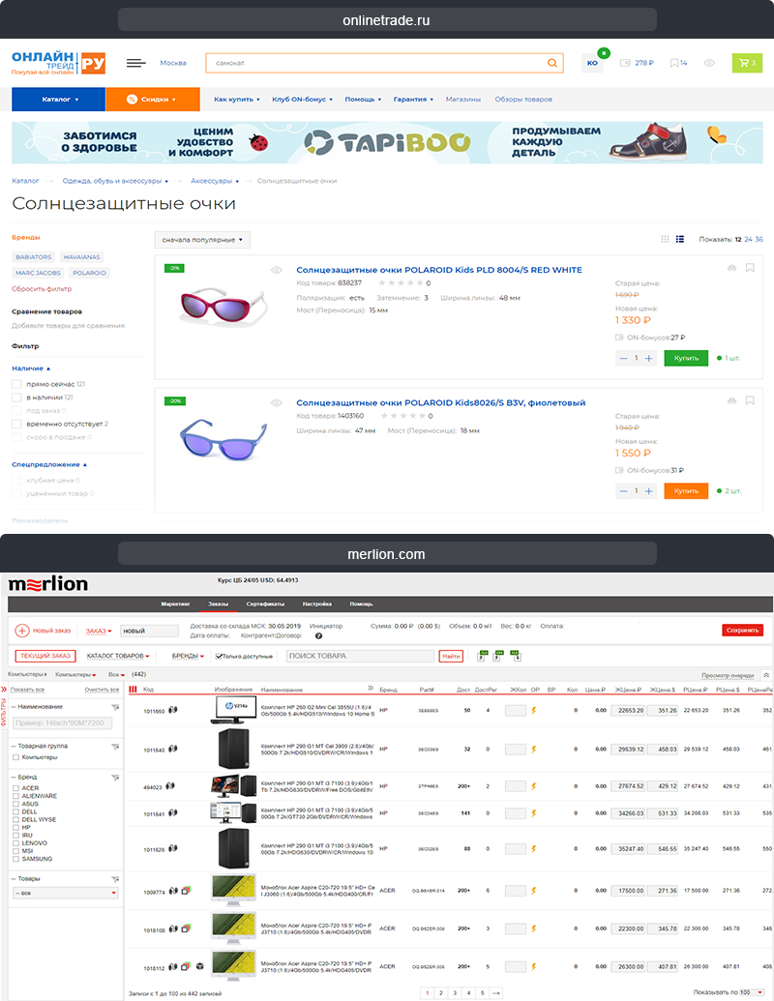
Task: Switch to list view icon
Action: 680,239
